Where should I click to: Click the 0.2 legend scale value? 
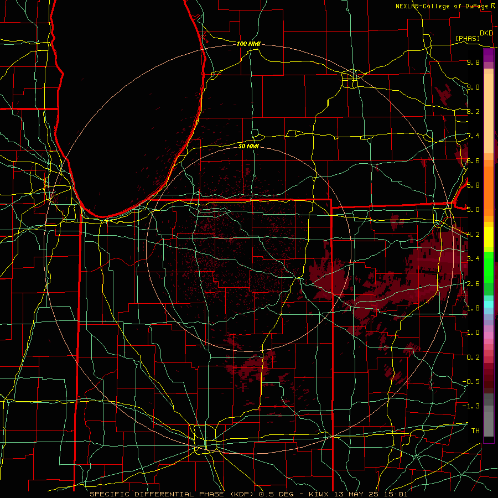473,357
